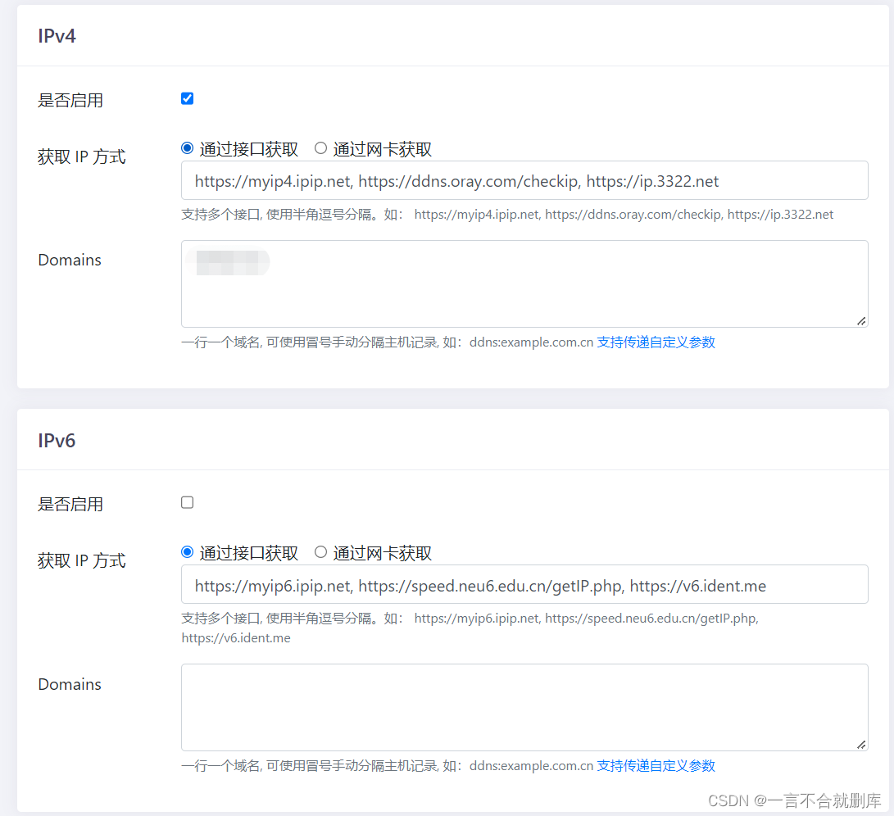Click the CSDN watermark at bottom right
Image resolution: width=894 pixels, height=816 pixels.
coord(795,800)
